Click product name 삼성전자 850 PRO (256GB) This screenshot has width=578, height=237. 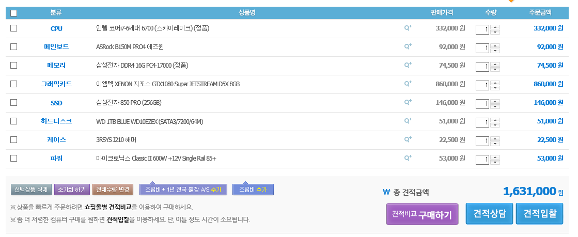(x=129, y=102)
